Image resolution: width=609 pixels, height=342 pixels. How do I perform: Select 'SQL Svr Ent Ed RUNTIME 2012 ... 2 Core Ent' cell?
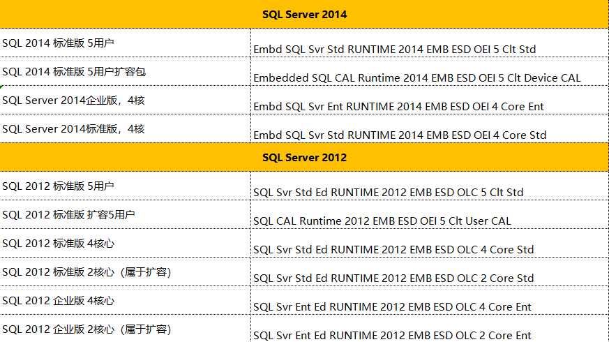[x=430, y=329]
